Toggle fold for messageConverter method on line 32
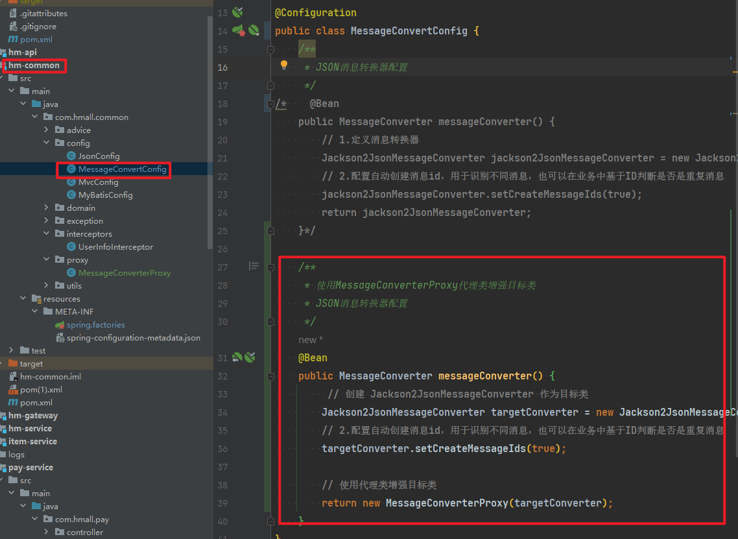Screen dimensions: 738x539 (x=271, y=376)
